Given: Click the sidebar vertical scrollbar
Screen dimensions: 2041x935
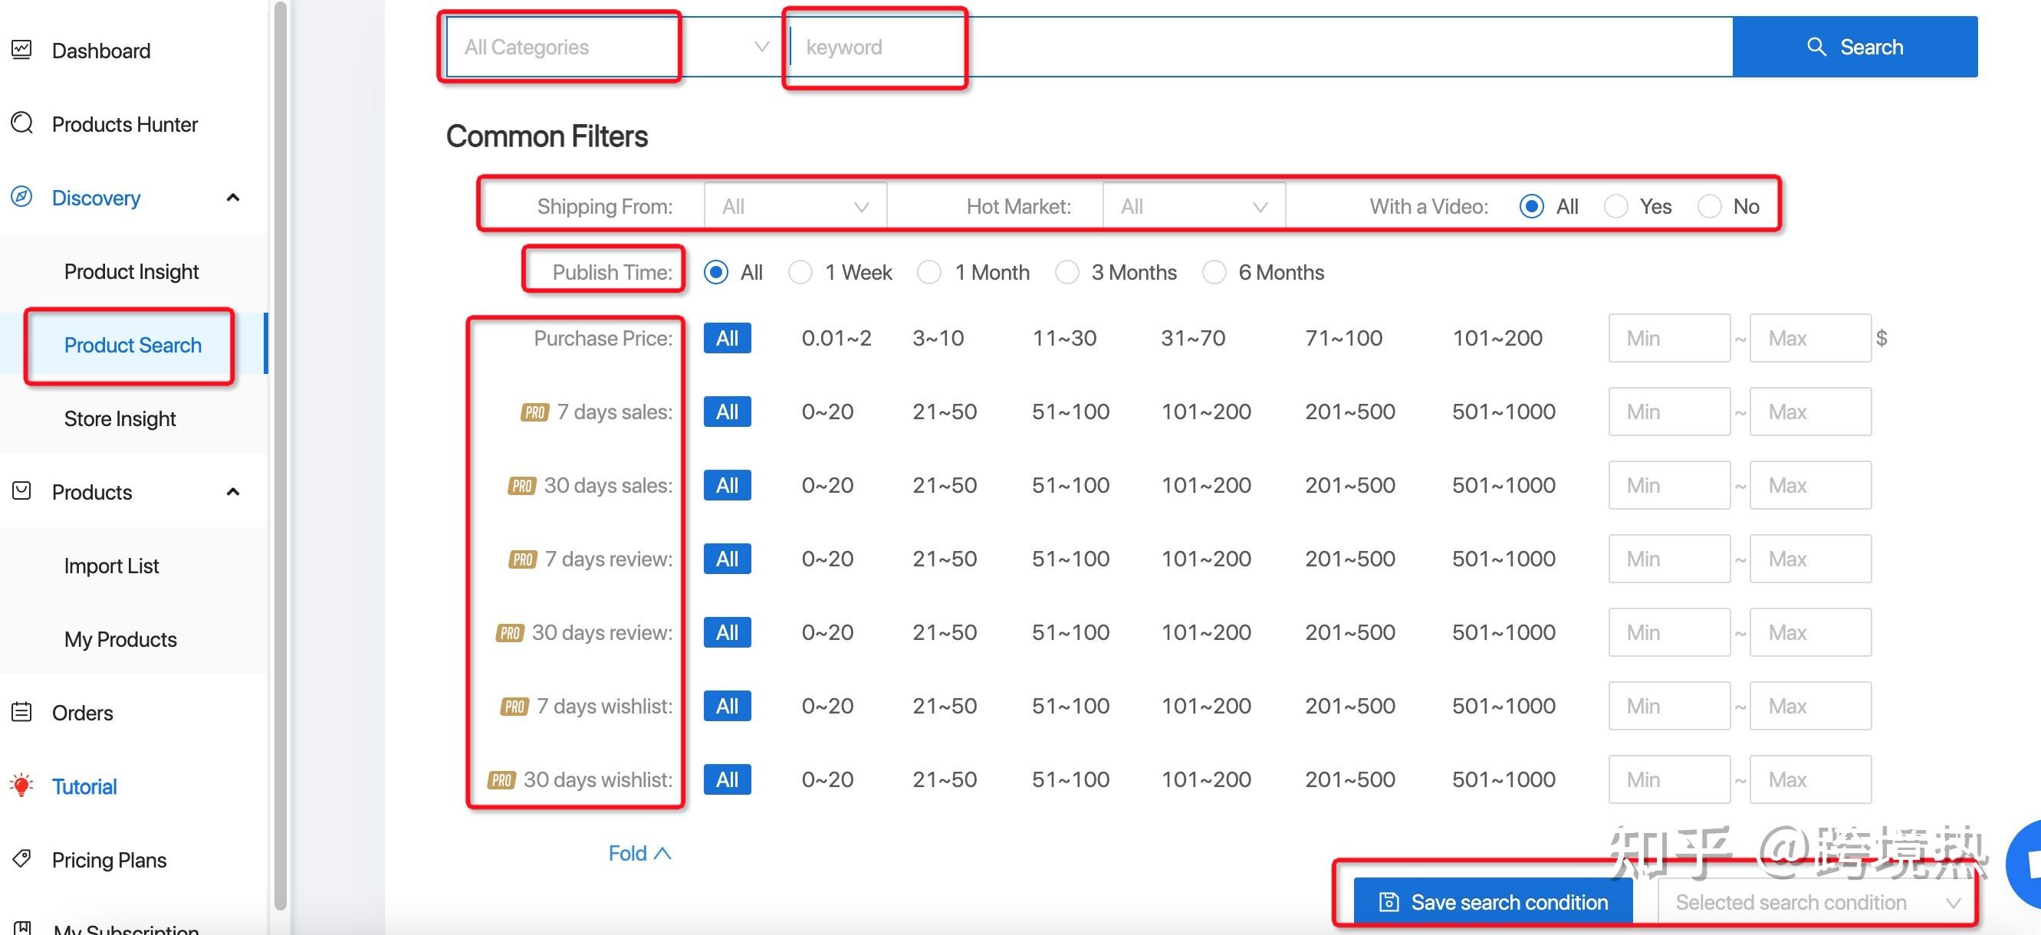Looking at the screenshot, I should pyautogui.click(x=280, y=459).
